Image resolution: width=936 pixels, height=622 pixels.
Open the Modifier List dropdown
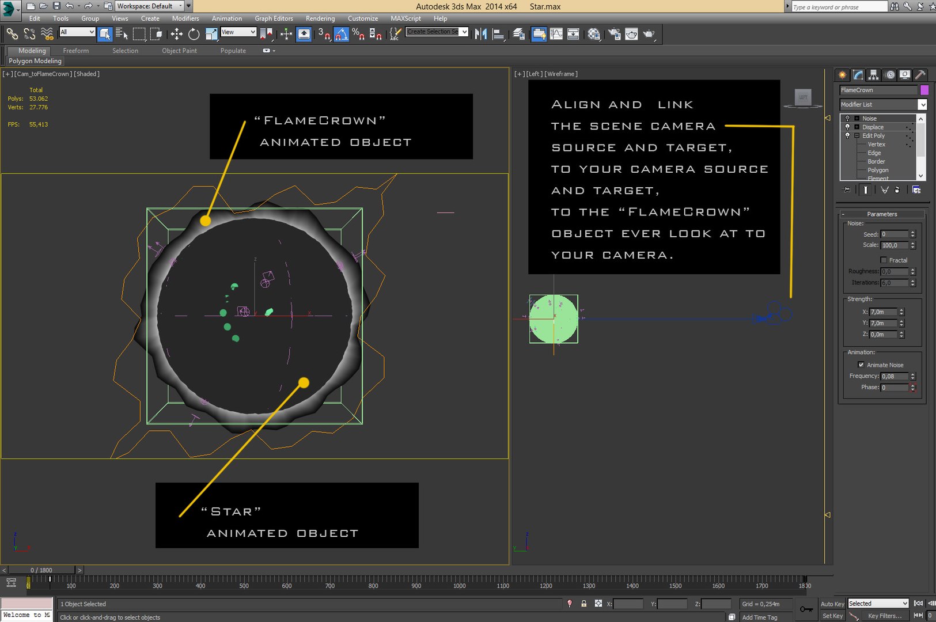884,104
